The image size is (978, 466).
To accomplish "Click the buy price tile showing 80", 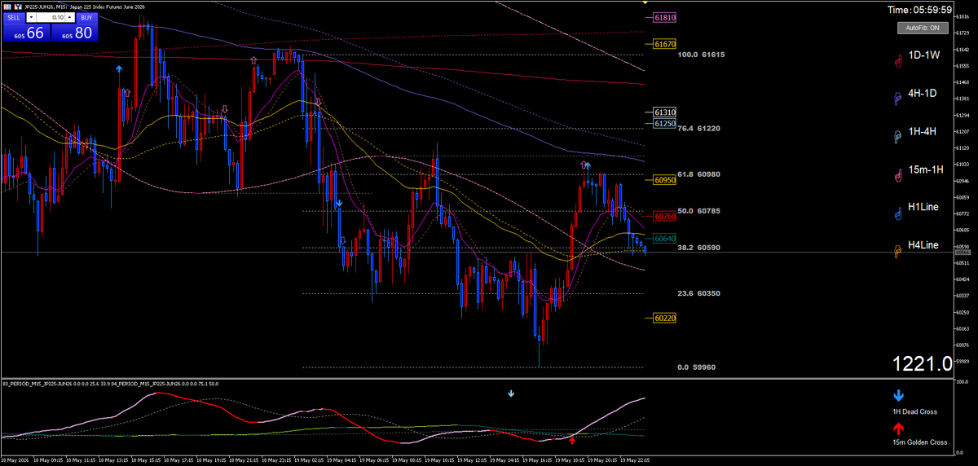I will pyautogui.click(x=74, y=32).
